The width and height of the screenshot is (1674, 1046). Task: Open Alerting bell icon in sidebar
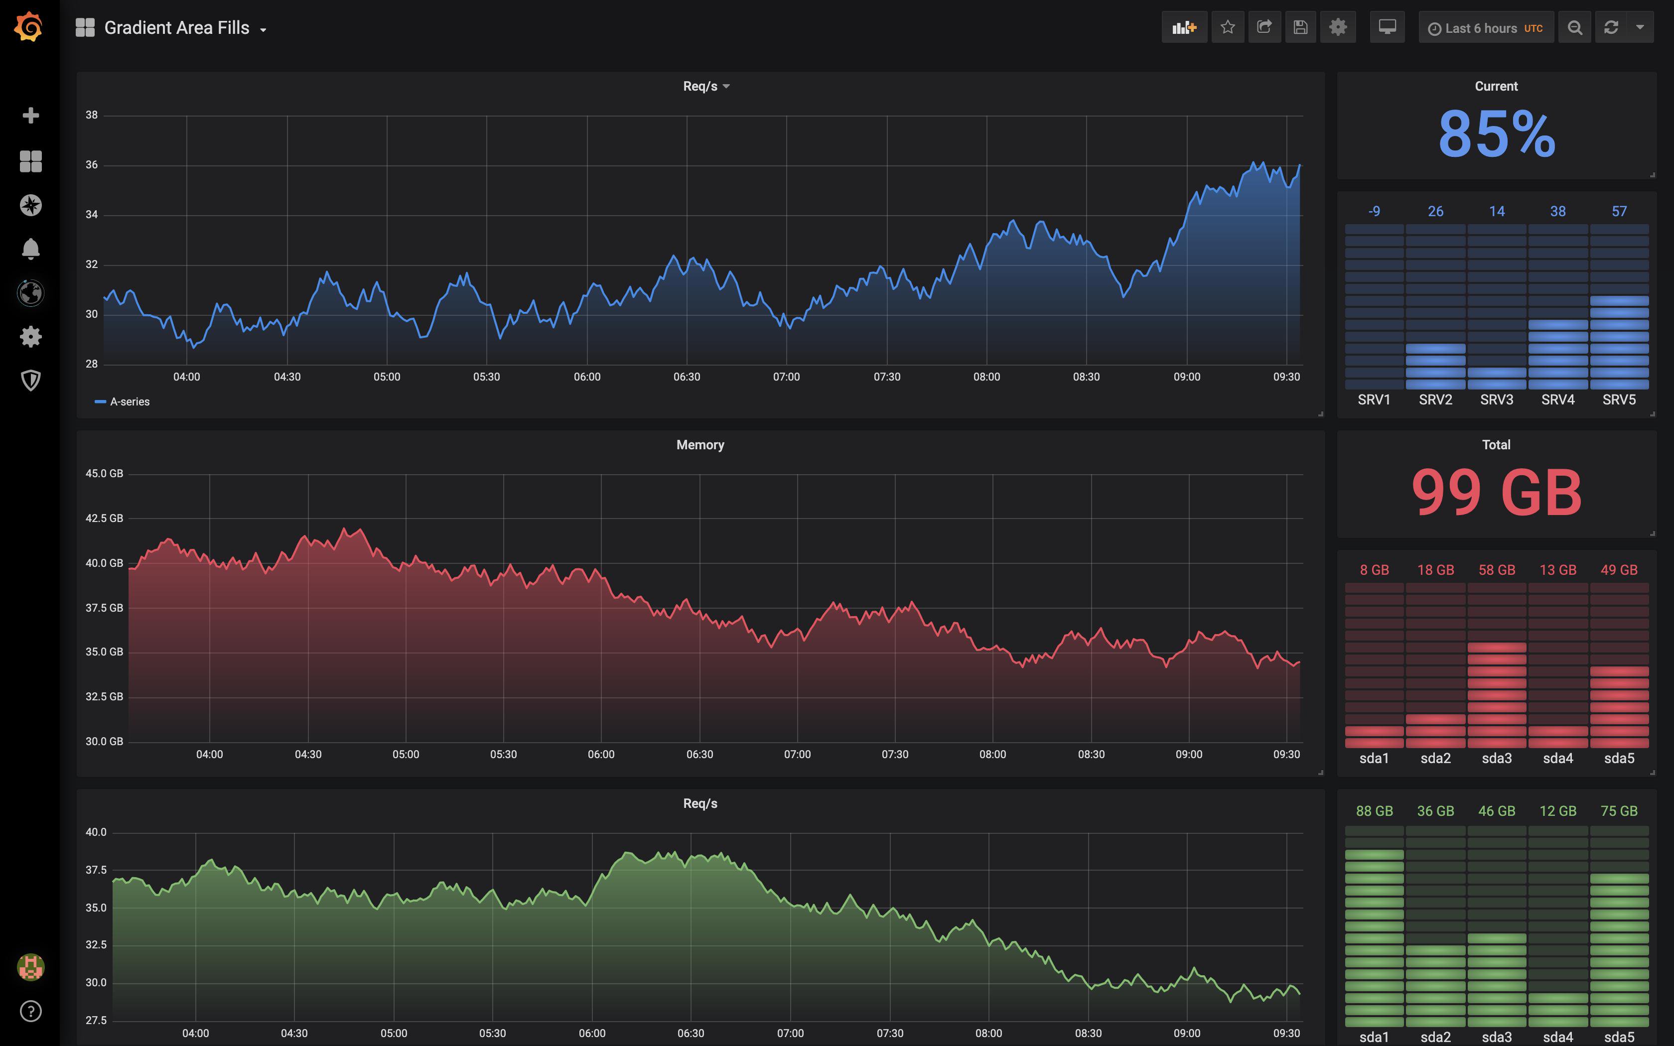(30, 249)
